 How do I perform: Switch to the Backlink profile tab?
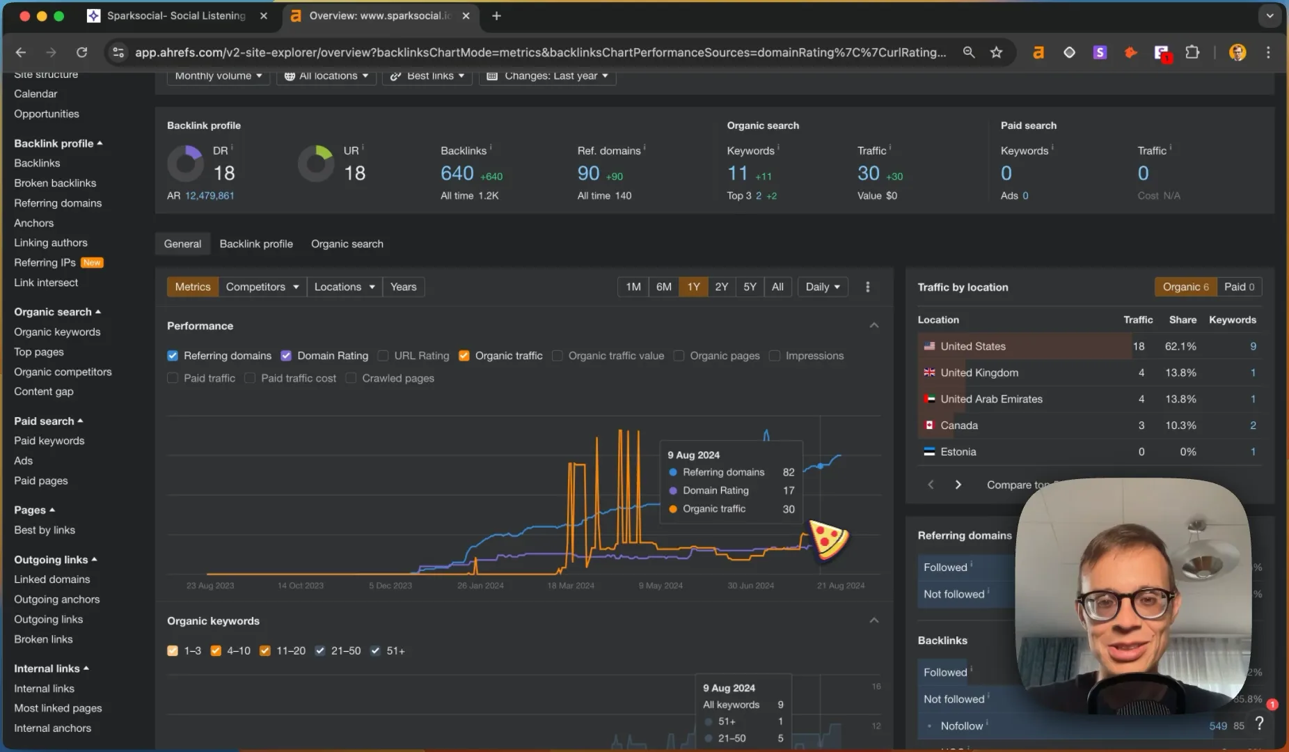click(256, 244)
